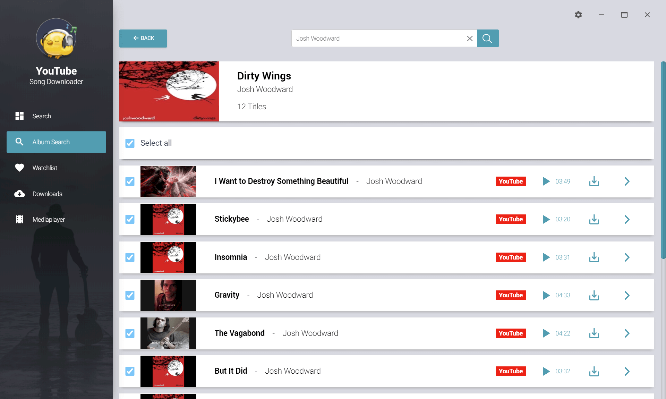Expand details for I Want to Destroy Something Beautiful

(x=627, y=181)
